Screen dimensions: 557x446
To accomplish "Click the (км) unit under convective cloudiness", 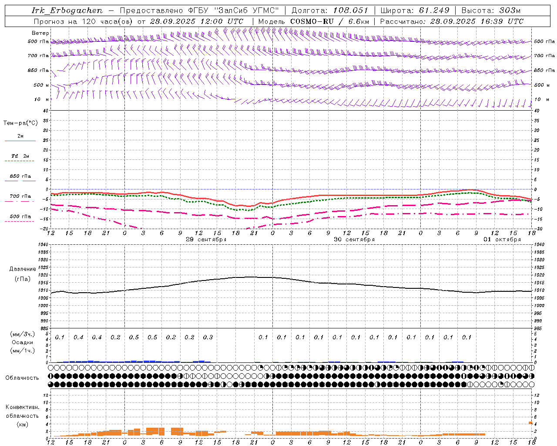I will pos(22,424).
